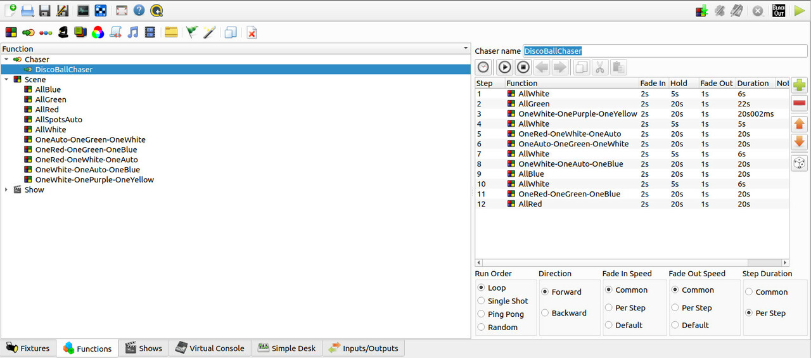Click the New Scene icon in the toolbar

pyautogui.click(x=11, y=32)
